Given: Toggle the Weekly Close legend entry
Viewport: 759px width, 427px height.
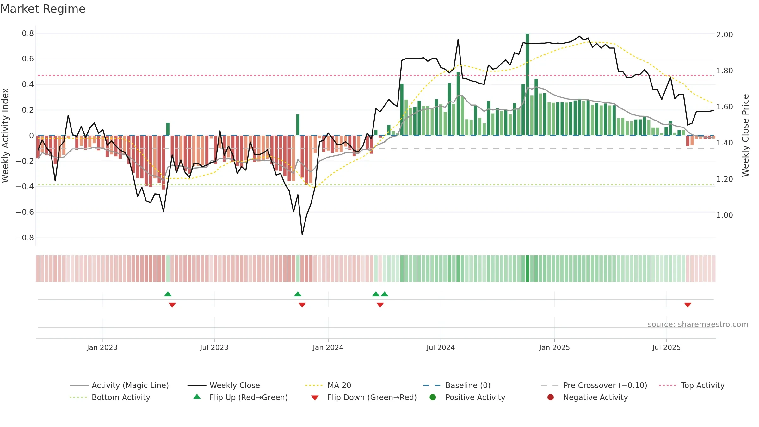Looking at the screenshot, I should click(224, 385).
